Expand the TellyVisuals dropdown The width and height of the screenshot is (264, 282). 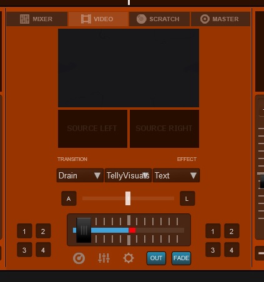(128, 175)
